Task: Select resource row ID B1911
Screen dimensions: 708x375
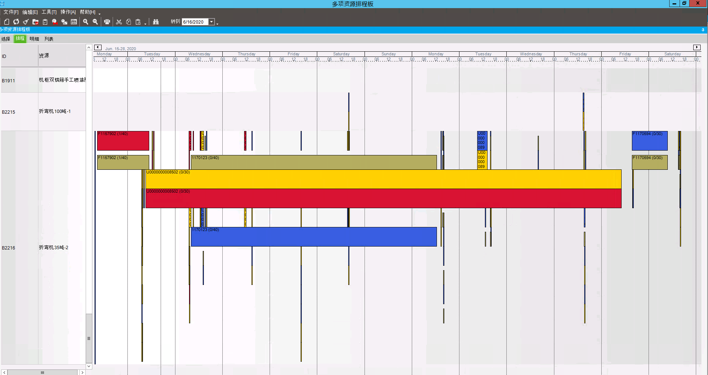Action: click(8, 80)
